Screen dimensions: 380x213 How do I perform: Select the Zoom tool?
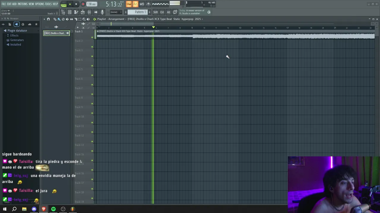click(x=84, y=19)
